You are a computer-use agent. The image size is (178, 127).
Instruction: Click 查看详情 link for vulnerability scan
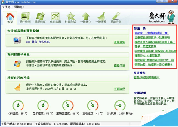pyautogui.click(x=119, y=66)
